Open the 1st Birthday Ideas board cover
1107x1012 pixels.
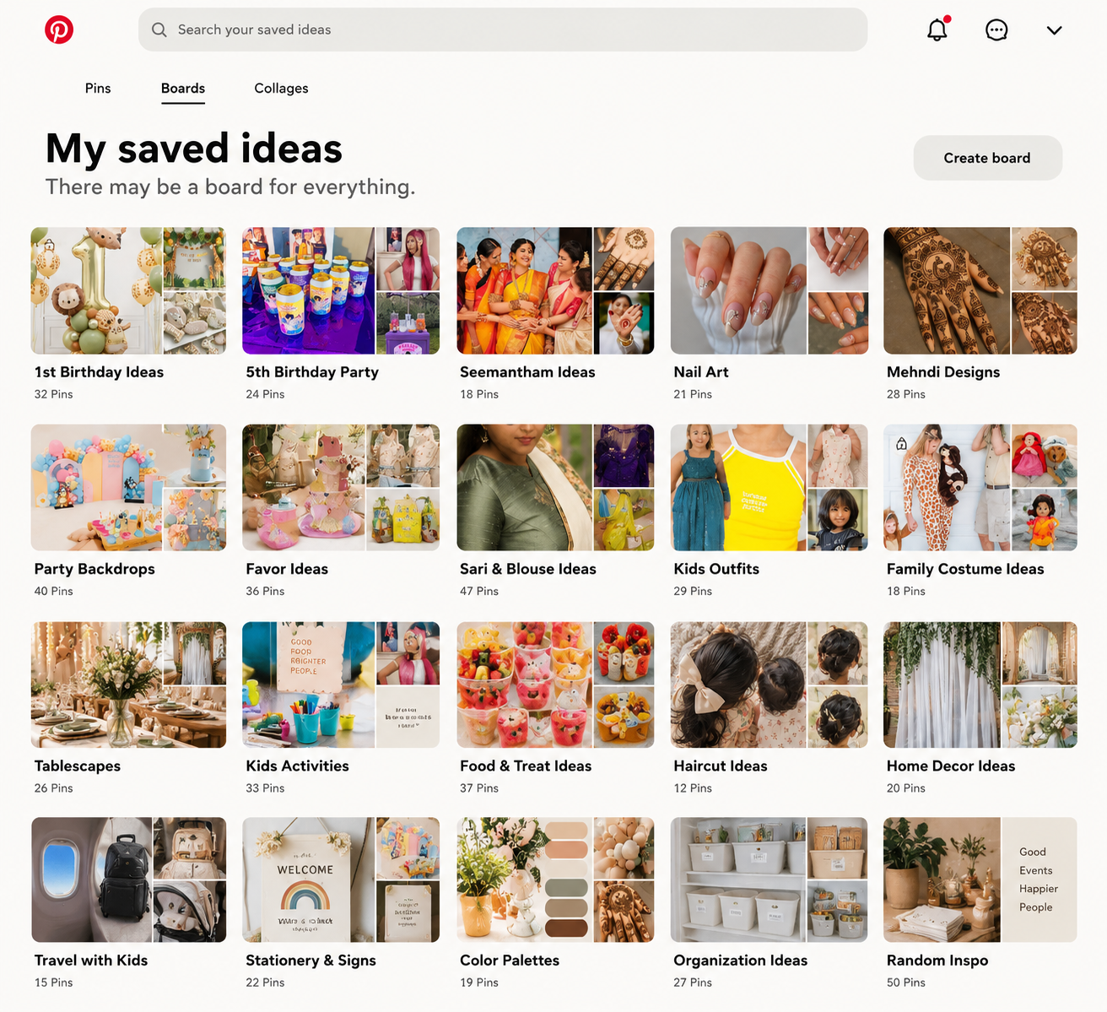(128, 290)
